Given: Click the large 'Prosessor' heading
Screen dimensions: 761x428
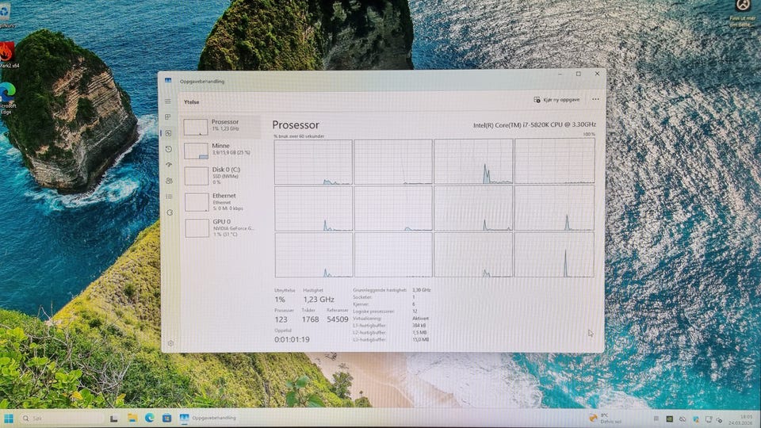Looking at the screenshot, I should [x=296, y=124].
